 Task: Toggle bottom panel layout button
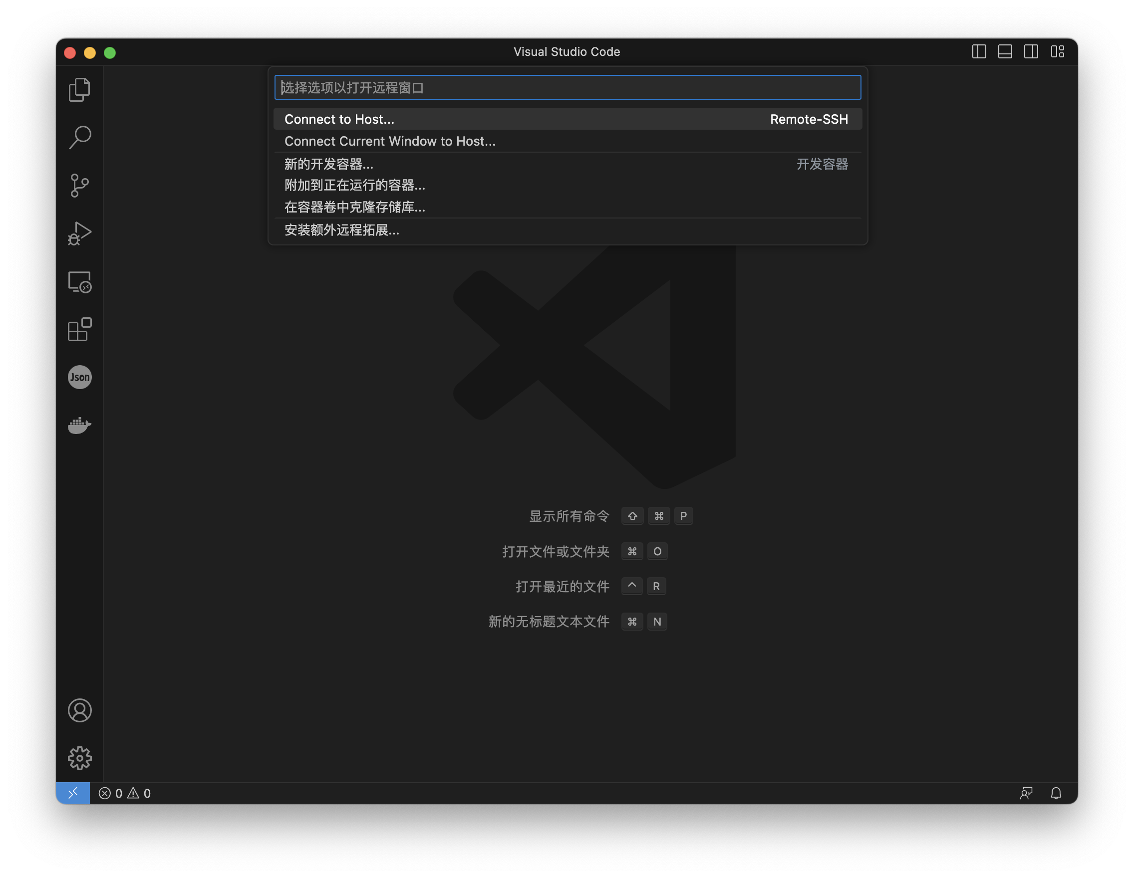[x=1005, y=51]
